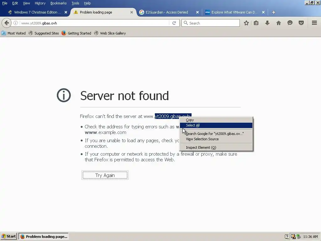The width and height of the screenshot is (321, 241).
Task: Open the Downloads arrow icon
Action: tap(267, 23)
